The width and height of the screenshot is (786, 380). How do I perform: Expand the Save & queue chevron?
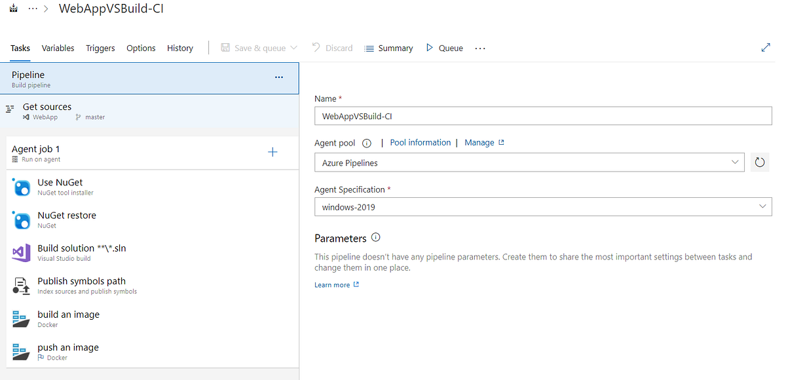[x=295, y=47]
